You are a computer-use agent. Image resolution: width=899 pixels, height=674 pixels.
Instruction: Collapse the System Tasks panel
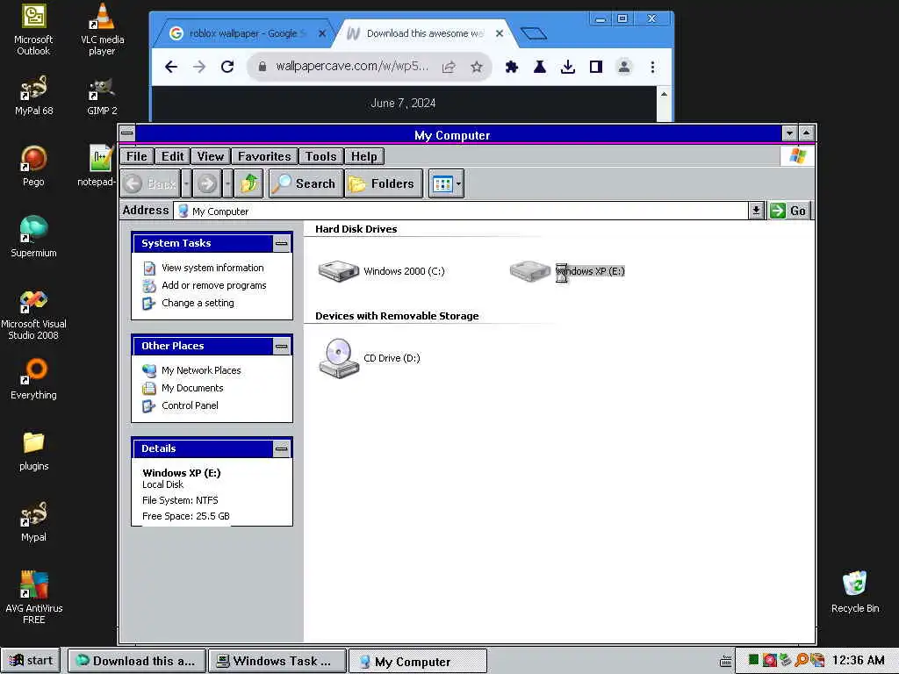click(281, 244)
